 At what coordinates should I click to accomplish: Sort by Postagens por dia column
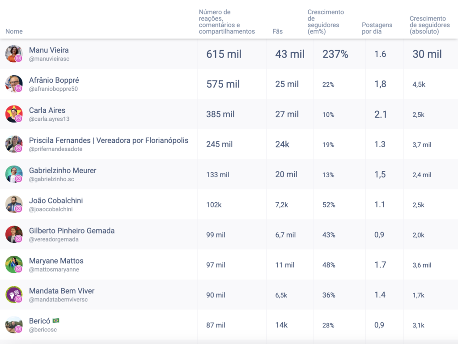(x=377, y=28)
